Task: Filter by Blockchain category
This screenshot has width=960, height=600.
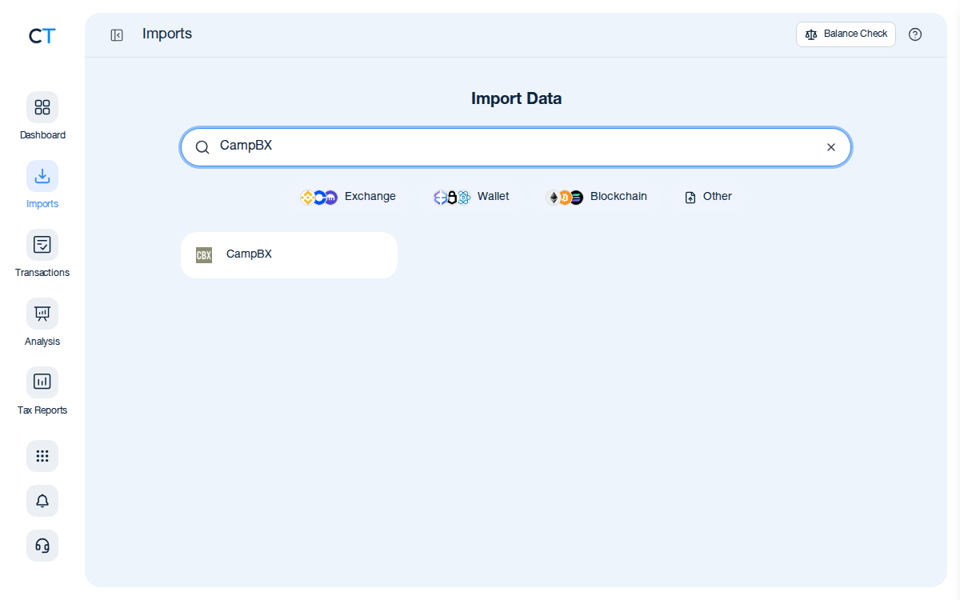Action: click(x=597, y=197)
